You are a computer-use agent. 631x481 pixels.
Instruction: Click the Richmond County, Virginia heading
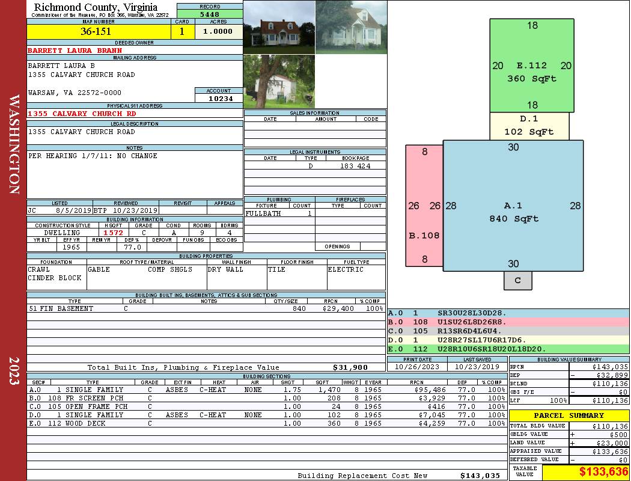point(96,7)
